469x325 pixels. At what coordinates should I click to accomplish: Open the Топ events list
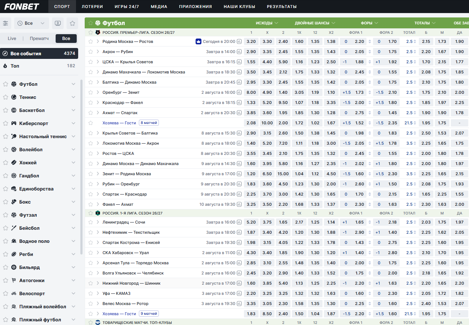[39, 66]
